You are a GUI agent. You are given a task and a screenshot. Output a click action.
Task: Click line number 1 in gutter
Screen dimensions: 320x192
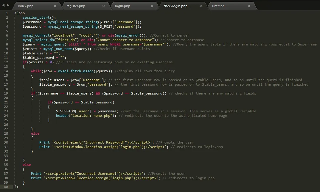(x=7, y=13)
